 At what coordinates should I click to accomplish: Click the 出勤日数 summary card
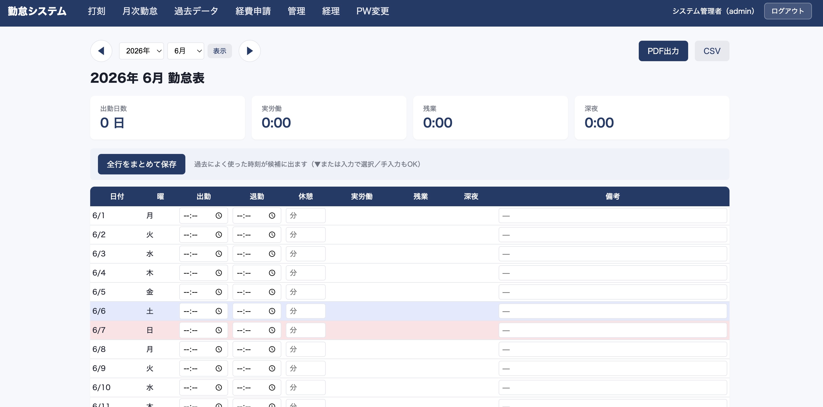tap(167, 118)
